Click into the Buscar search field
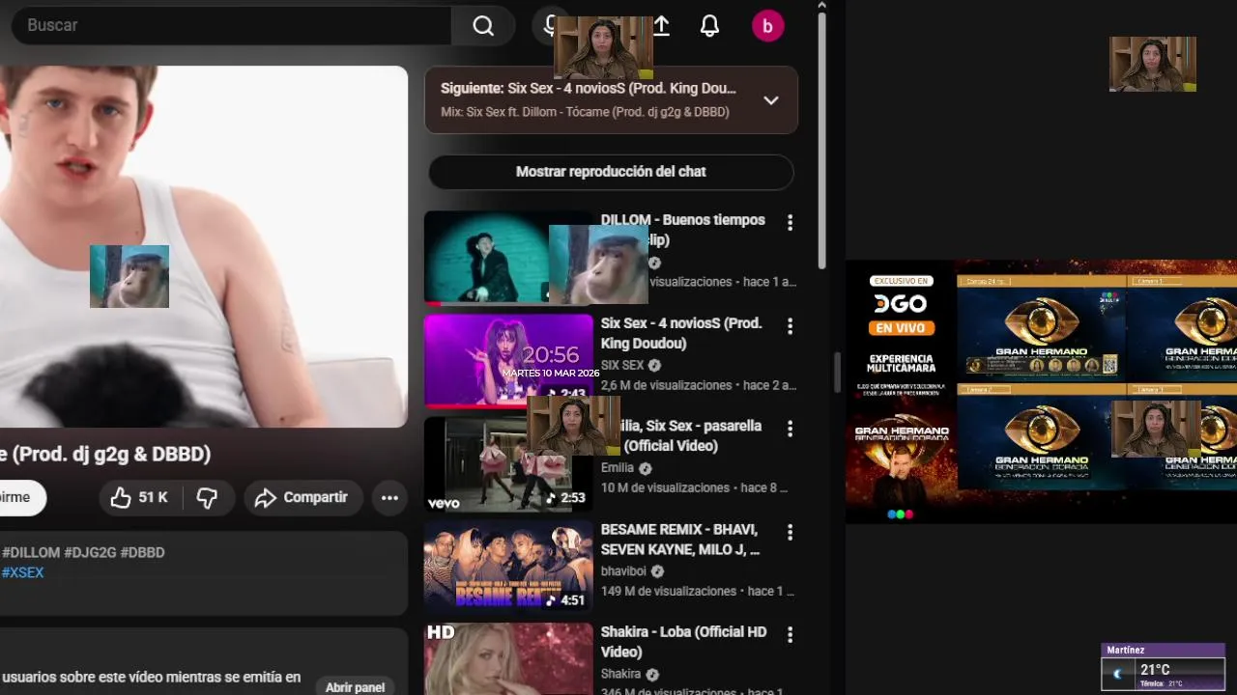 [x=232, y=26]
